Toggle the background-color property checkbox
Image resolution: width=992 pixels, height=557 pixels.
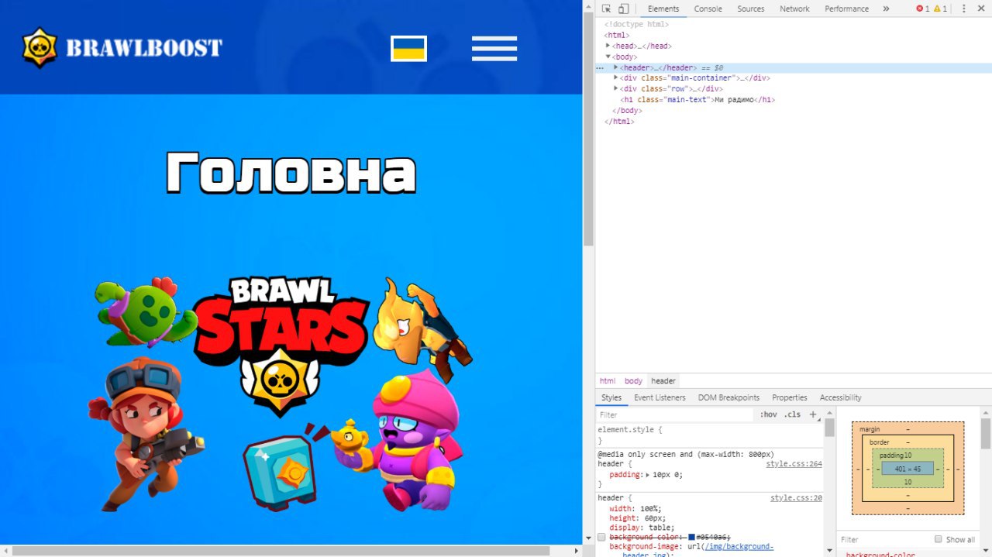click(601, 537)
